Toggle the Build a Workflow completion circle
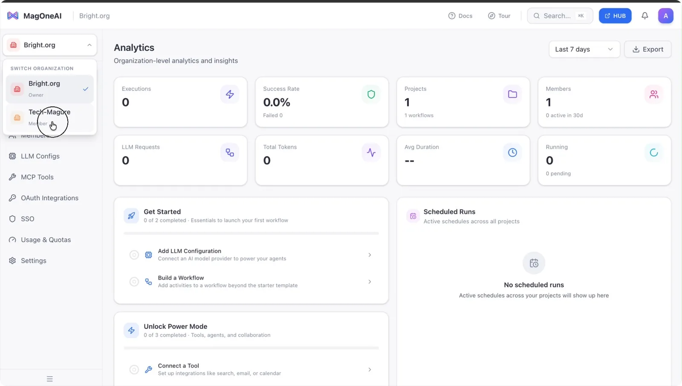 (x=134, y=282)
